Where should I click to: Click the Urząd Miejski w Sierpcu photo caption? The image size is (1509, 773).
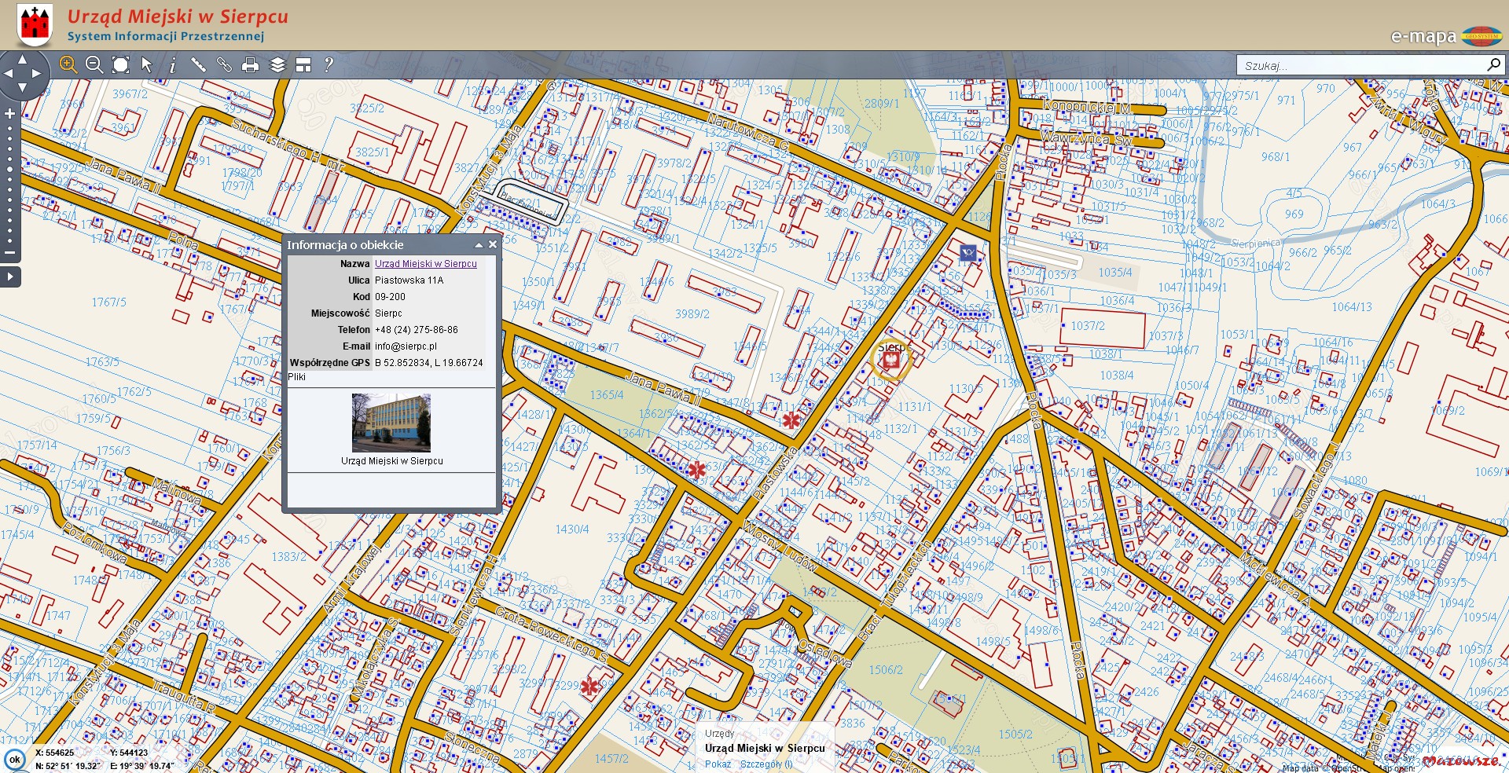[392, 461]
